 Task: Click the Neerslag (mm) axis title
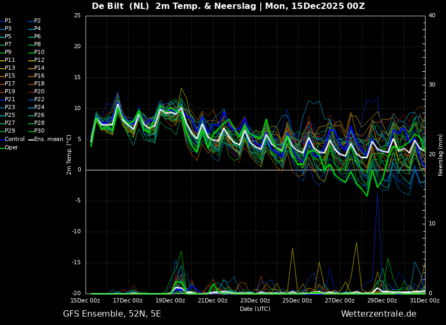441,154
